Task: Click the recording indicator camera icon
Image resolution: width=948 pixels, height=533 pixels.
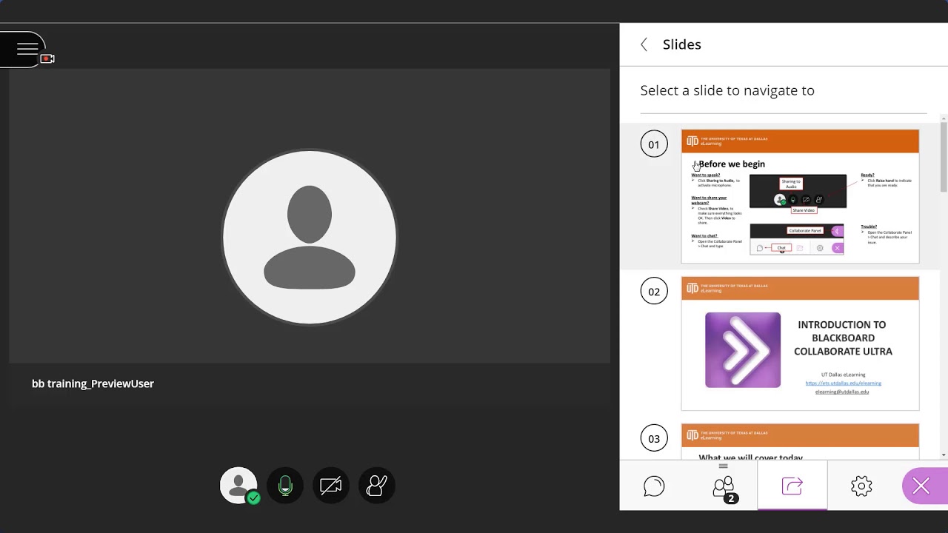Action: tap(48, 58)
